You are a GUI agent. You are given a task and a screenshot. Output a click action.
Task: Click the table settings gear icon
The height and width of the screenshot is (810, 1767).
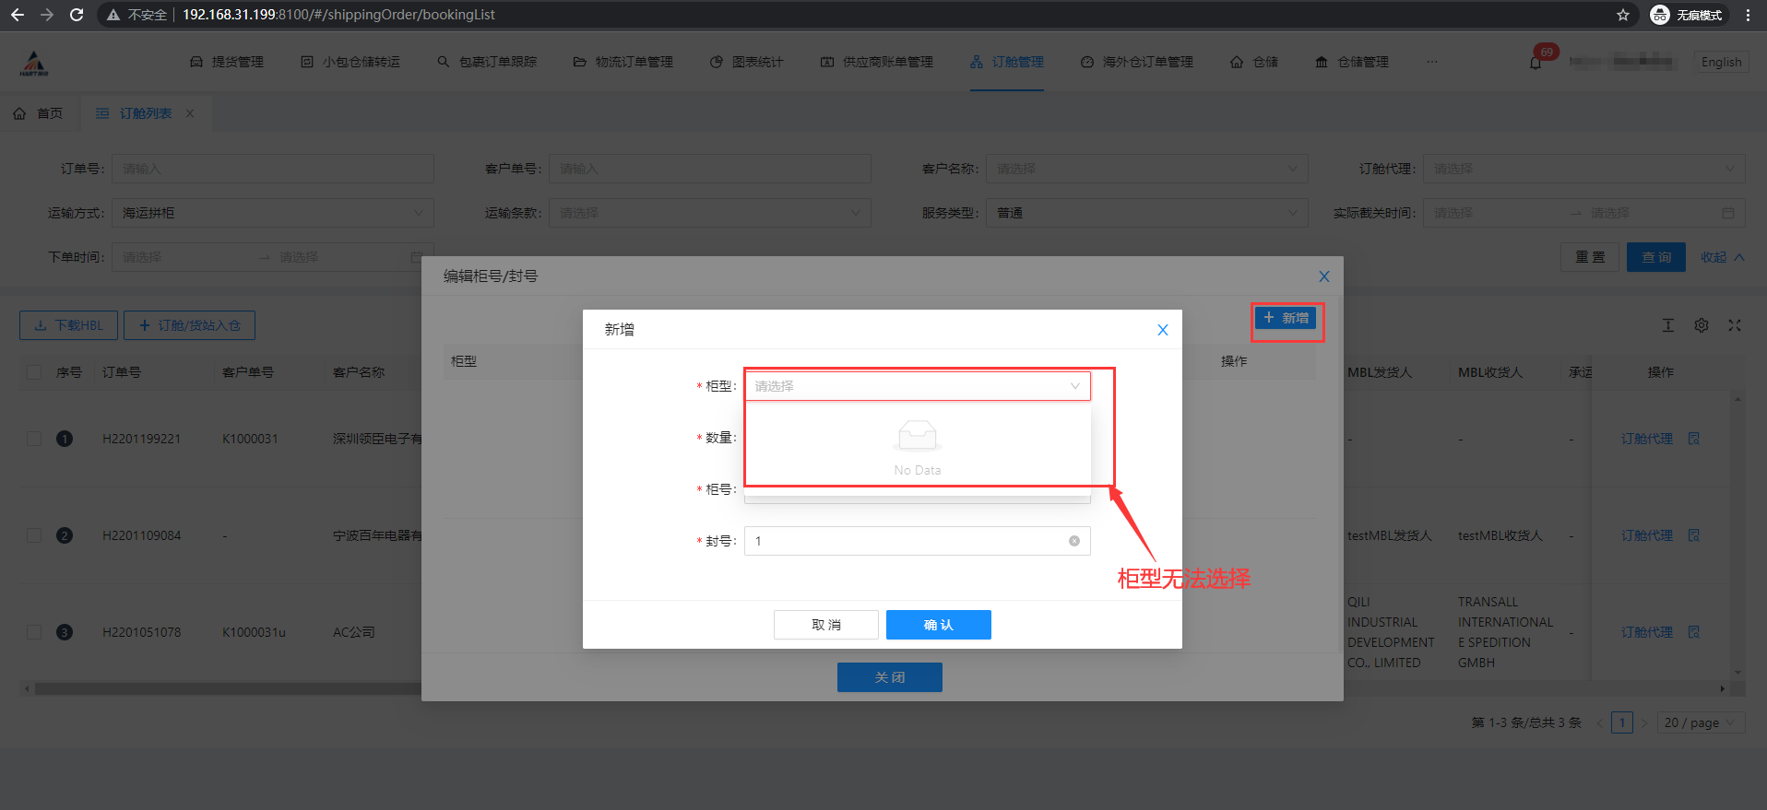click(1702, 325)
